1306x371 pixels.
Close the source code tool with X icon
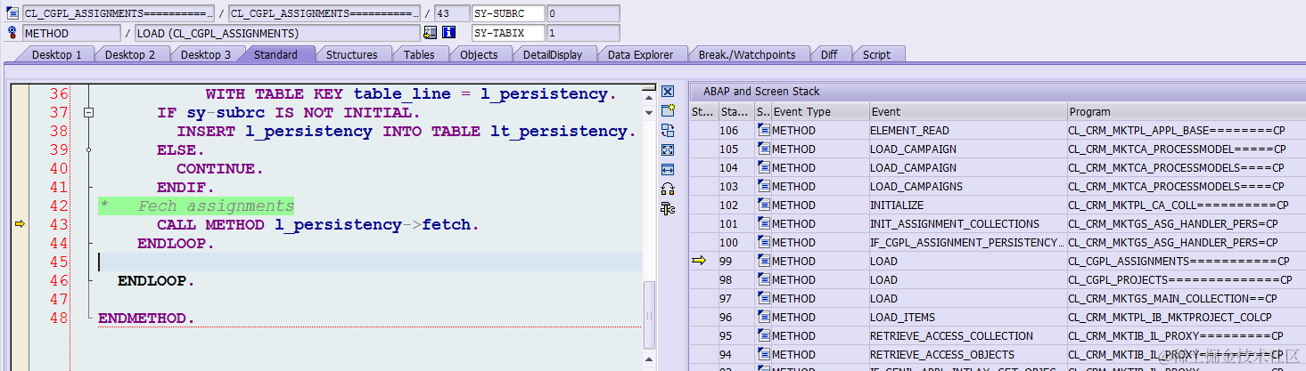(x=668, y=92)
